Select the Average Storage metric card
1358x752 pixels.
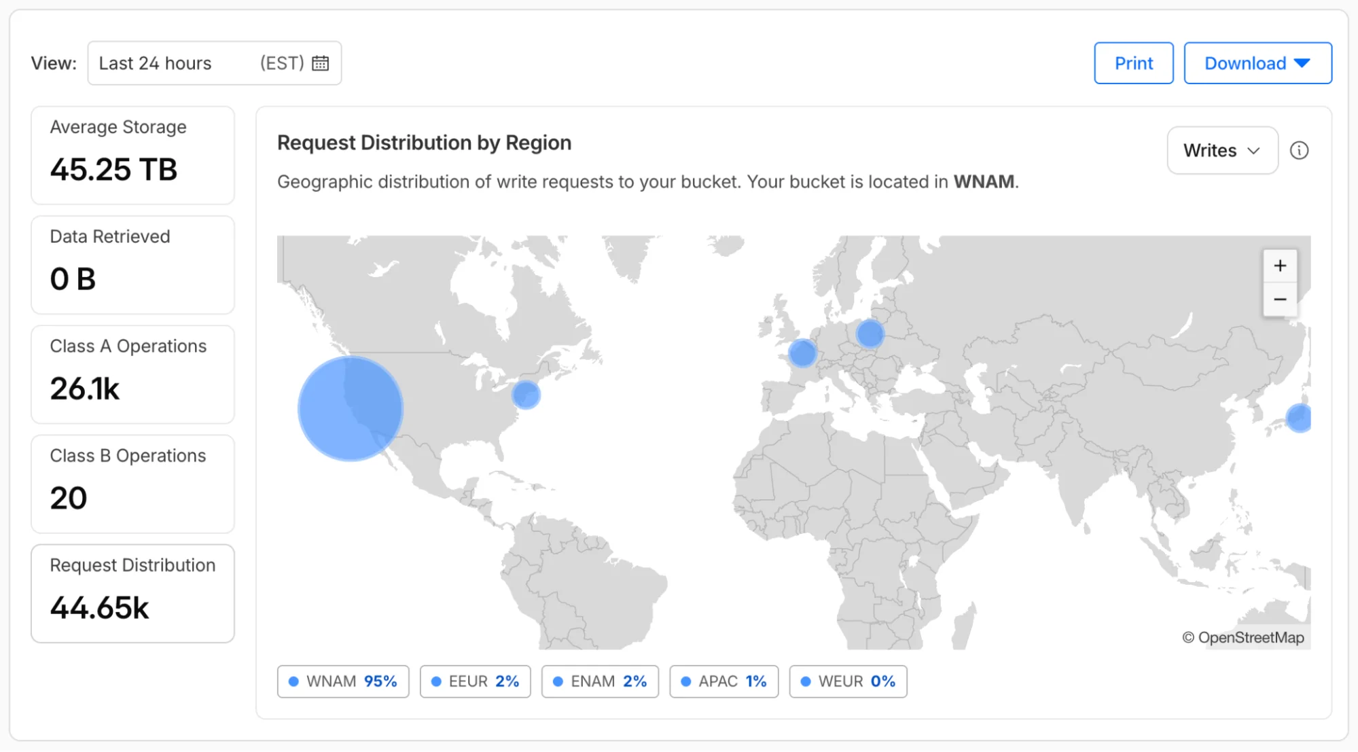[132, 155]
